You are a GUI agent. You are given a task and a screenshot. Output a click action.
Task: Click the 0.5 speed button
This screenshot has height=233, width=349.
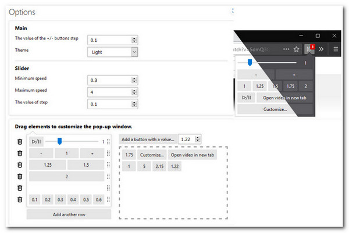point(86,200)
